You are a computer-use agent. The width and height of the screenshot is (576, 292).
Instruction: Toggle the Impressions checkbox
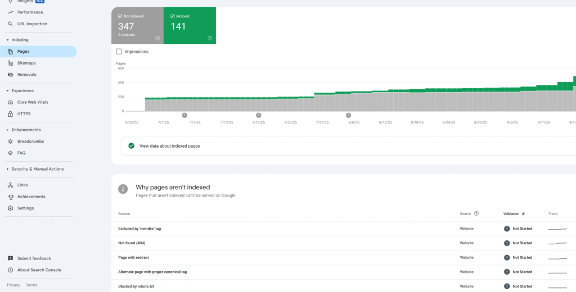coord(119,52)
